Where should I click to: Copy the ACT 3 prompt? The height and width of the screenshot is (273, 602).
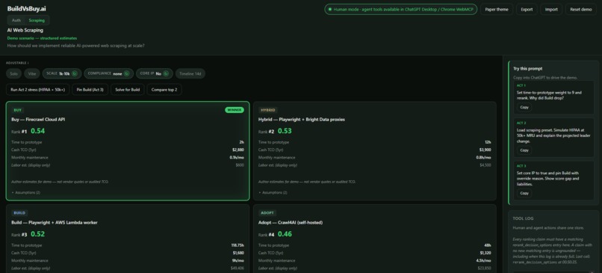(x=524, y=193)
